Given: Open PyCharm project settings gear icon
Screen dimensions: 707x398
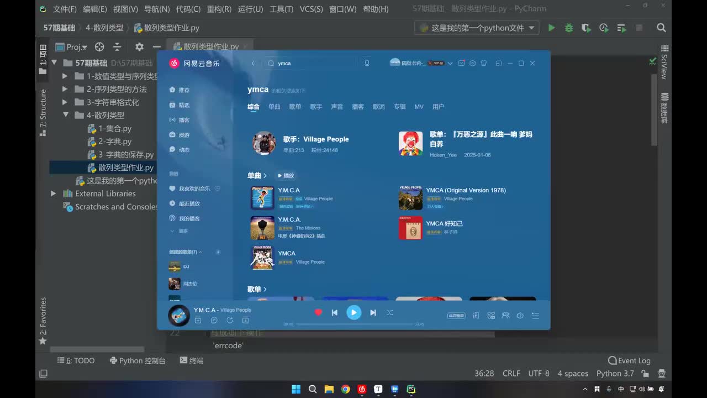Looking at the screenshot, I should [x=139, y=47].
